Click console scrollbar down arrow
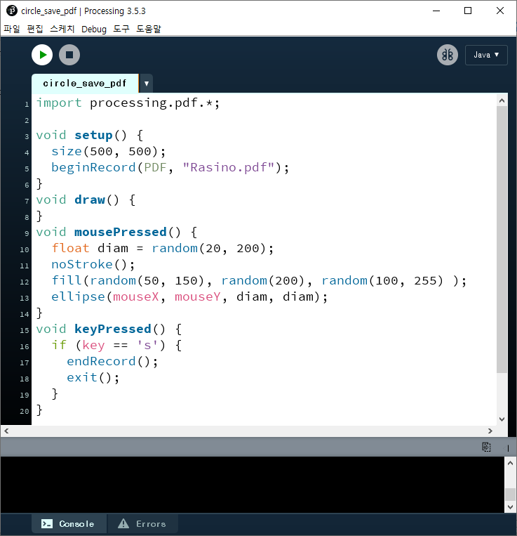 pyautogui.click(x=510, y=507)
